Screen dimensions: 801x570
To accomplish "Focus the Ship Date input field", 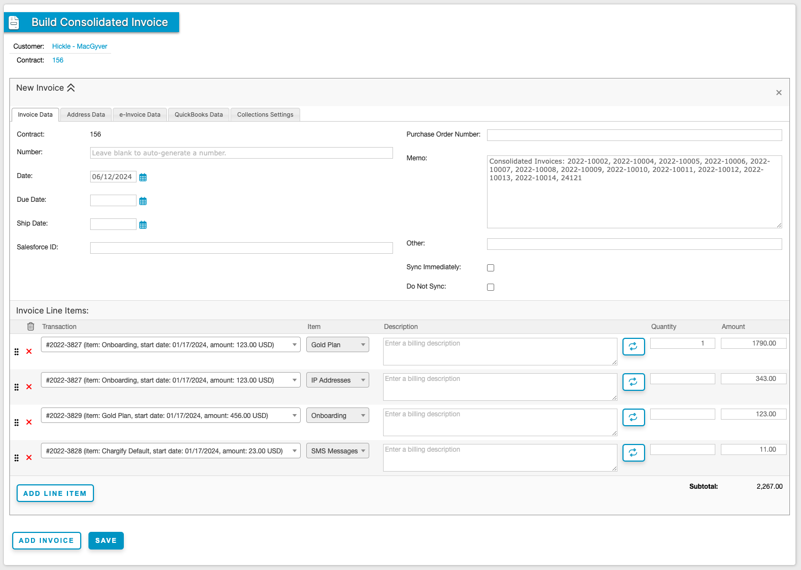I will pyautogui.click(x=113, y=224).
